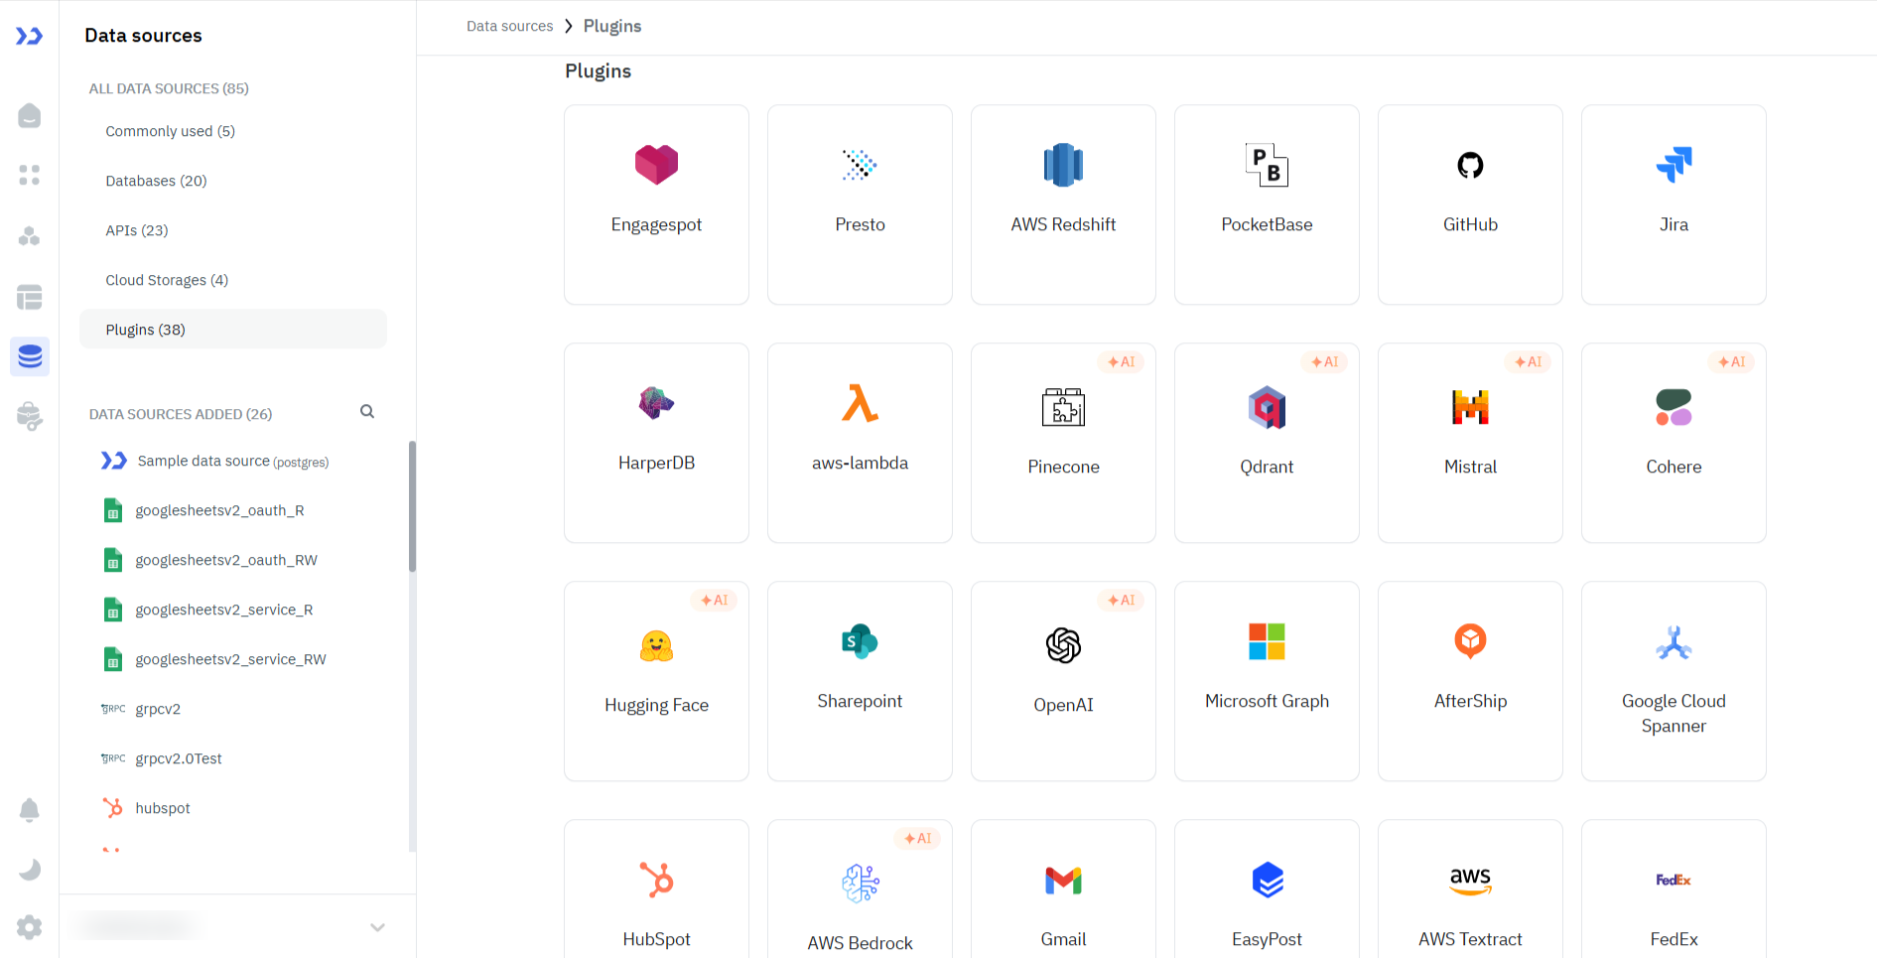Select the Hugging Face plugin
The image size is (1877, 958).
[656, 681]
